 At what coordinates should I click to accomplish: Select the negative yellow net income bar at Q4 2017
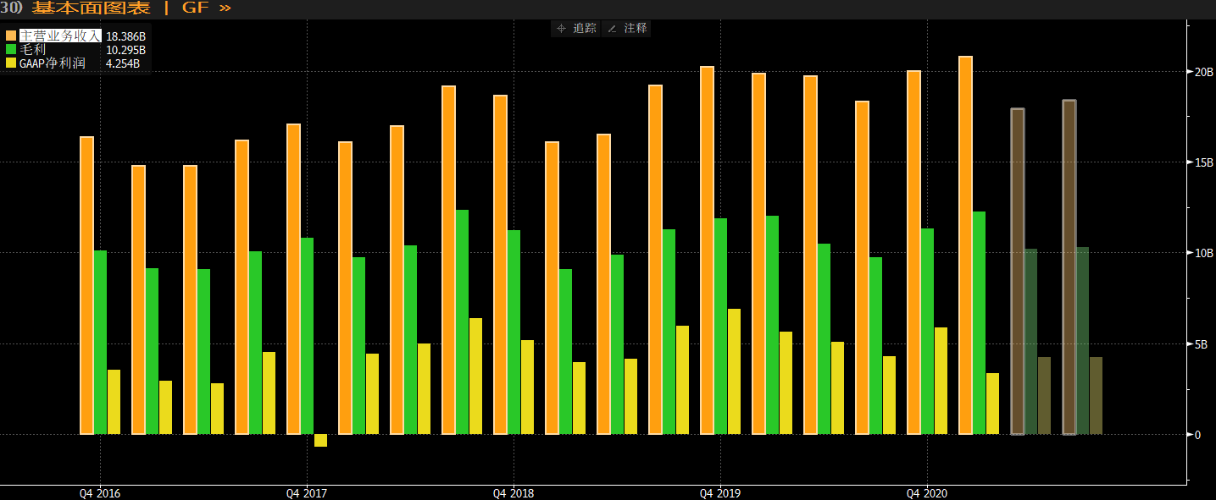click(x=320, y=440)
